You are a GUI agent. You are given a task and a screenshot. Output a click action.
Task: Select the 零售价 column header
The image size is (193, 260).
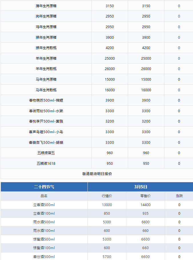point(145,196)
